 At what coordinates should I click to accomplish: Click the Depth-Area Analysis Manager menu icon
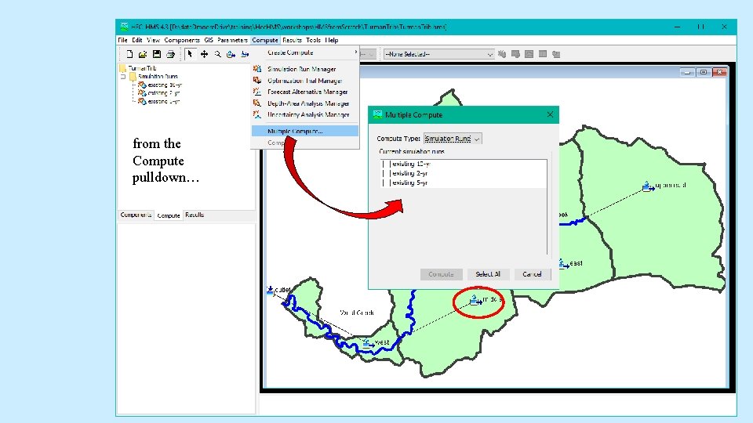(257, 103)
